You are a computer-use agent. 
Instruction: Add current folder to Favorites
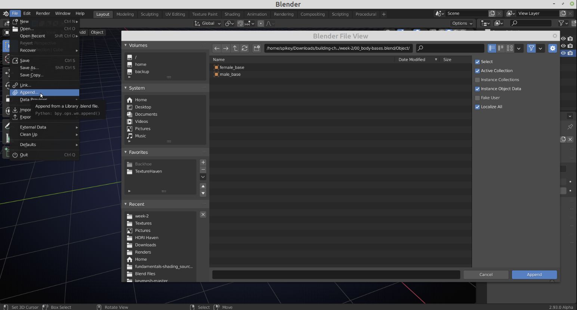(x=203, y=162)
